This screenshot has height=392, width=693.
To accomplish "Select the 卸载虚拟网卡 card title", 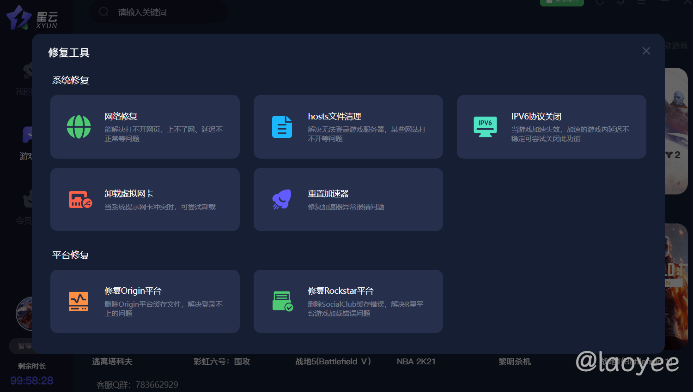I will point(129,194).
